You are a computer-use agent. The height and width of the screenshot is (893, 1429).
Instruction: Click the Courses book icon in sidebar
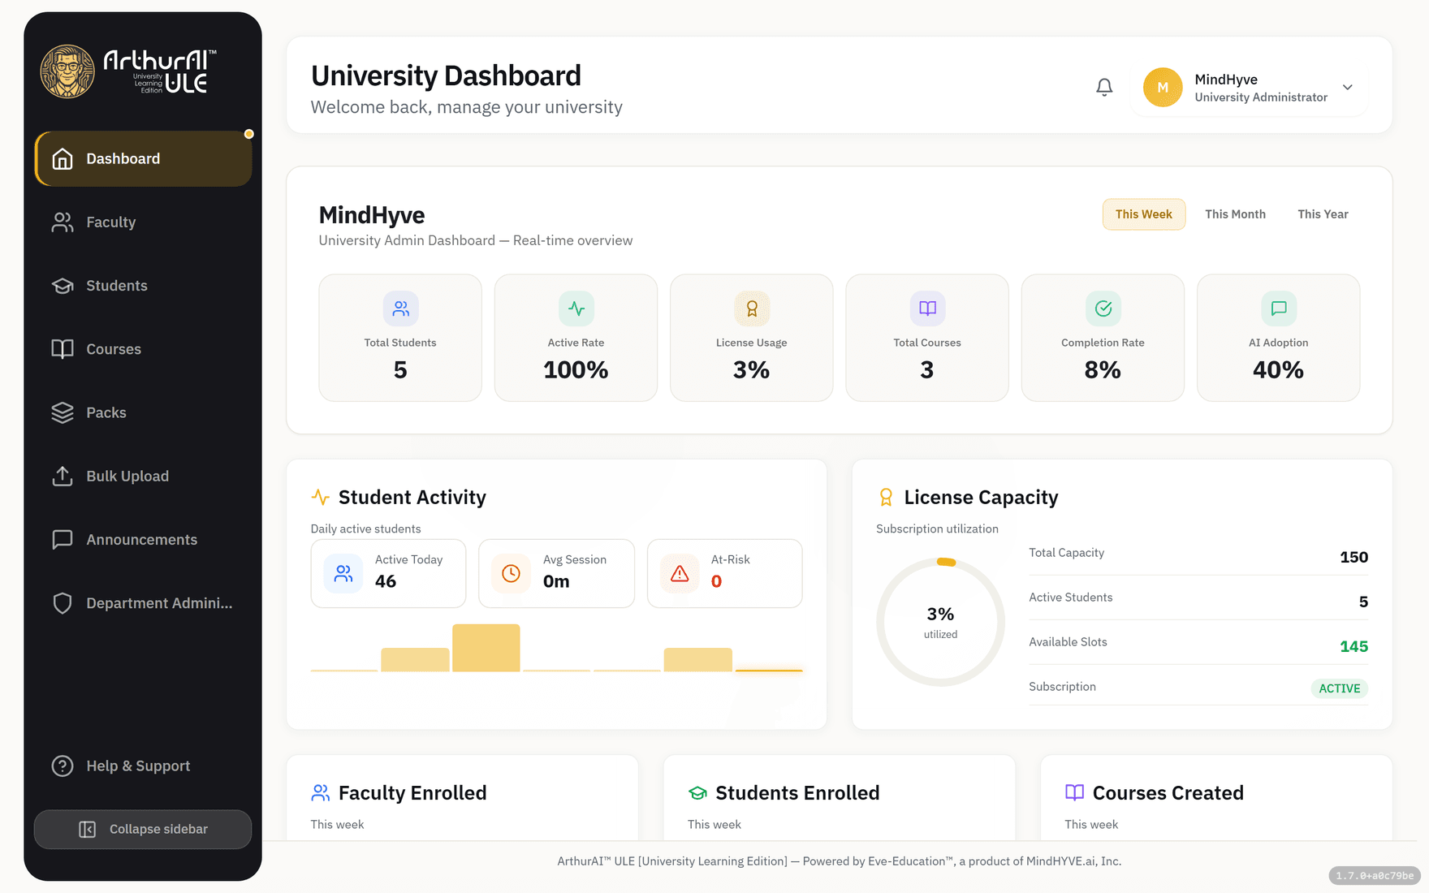click(63, 349)
